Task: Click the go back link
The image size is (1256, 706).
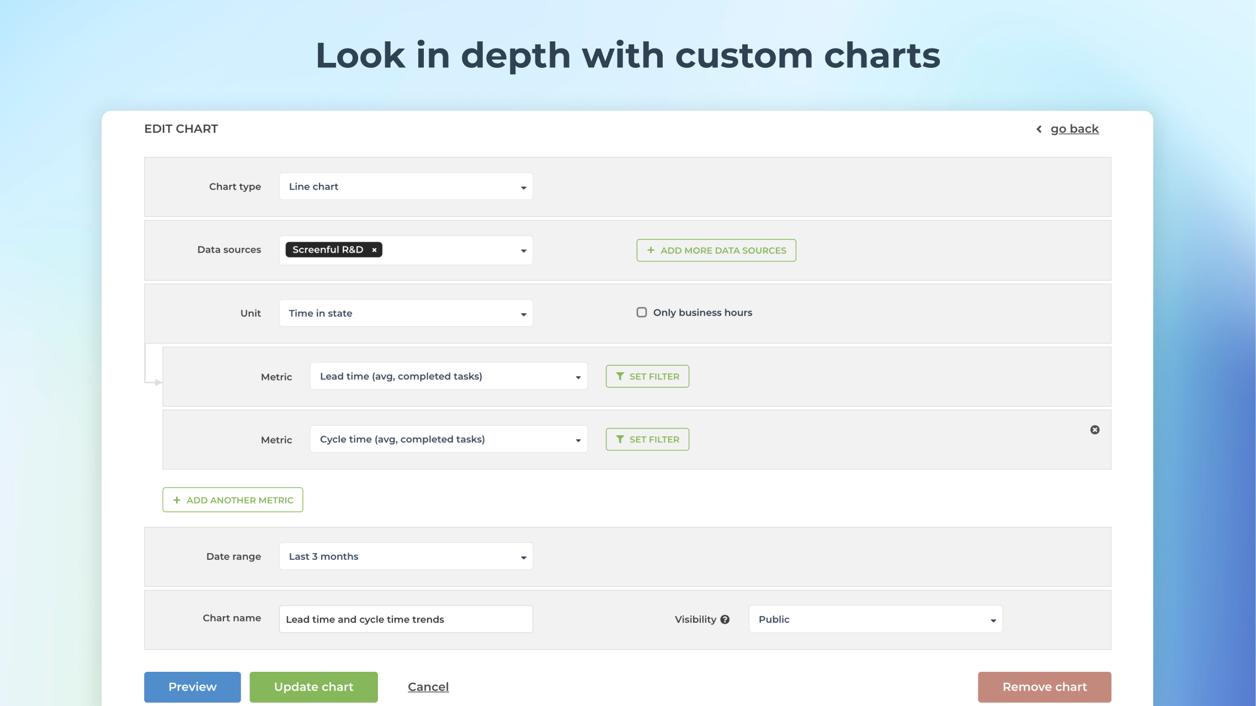Action: tap(1074, 129)
